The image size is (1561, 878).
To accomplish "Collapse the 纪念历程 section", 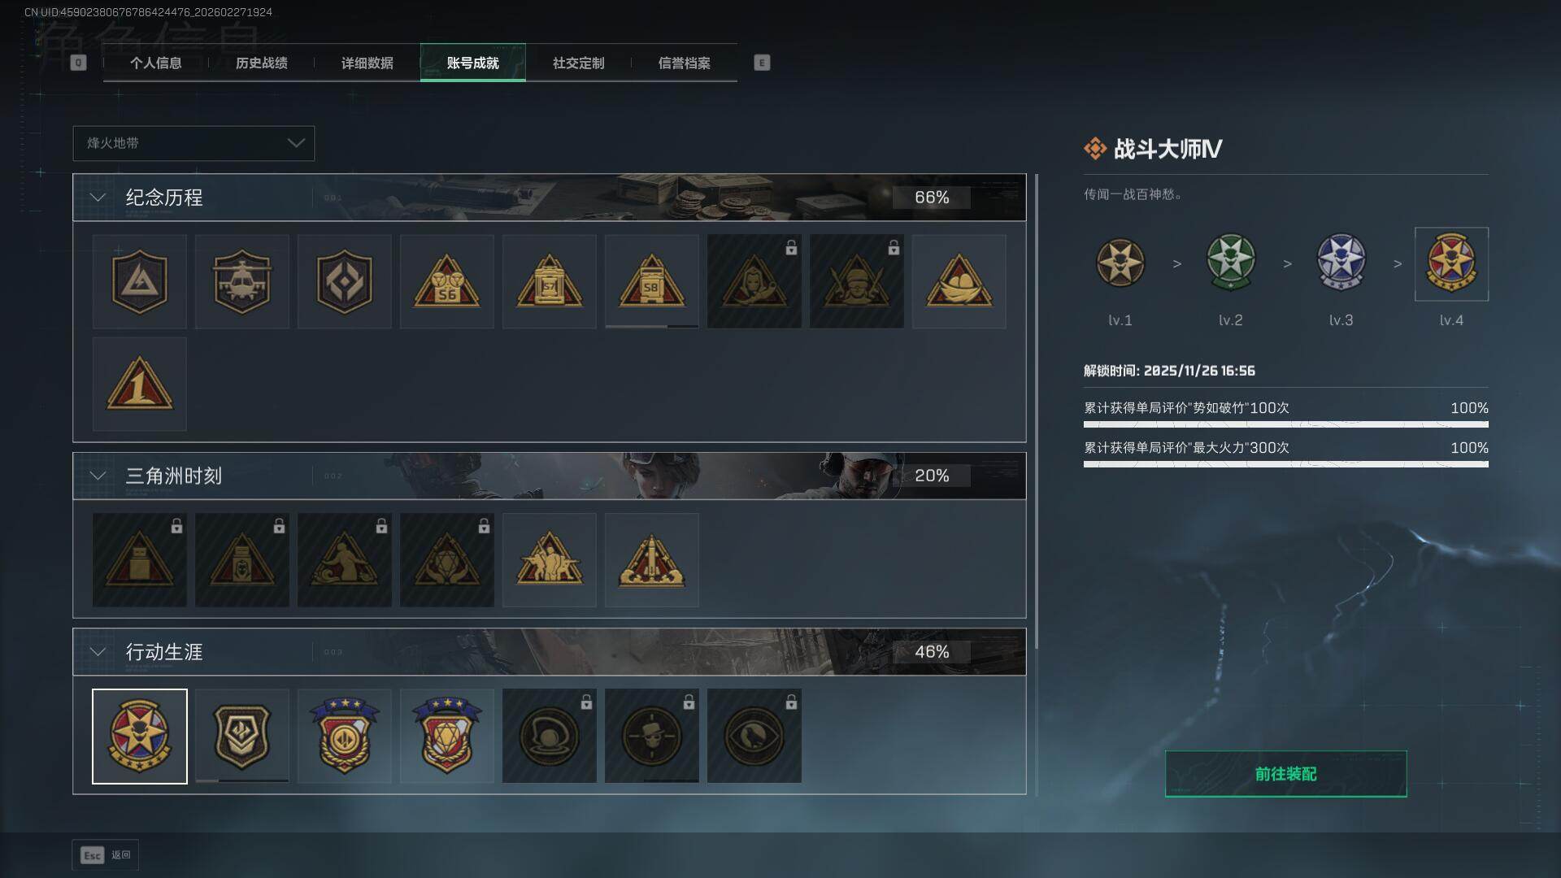I will [x=98, y=198].
